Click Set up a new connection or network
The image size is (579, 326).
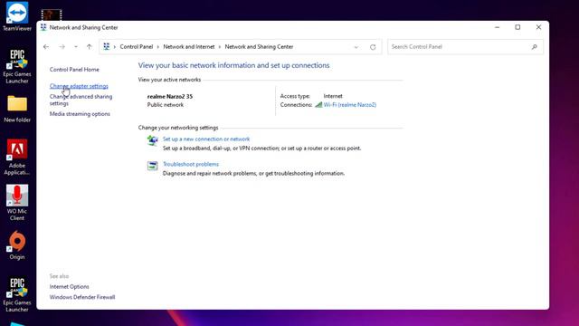coord(206,139)
